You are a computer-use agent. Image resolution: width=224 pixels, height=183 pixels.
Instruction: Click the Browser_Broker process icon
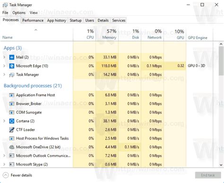(x=12, y=104)
